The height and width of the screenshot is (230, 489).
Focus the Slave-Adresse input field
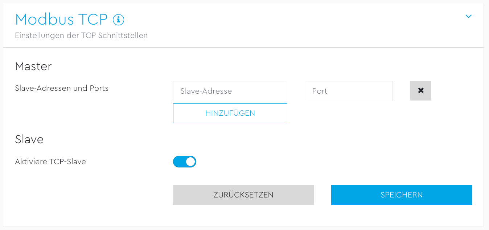(x=230, y=91)
